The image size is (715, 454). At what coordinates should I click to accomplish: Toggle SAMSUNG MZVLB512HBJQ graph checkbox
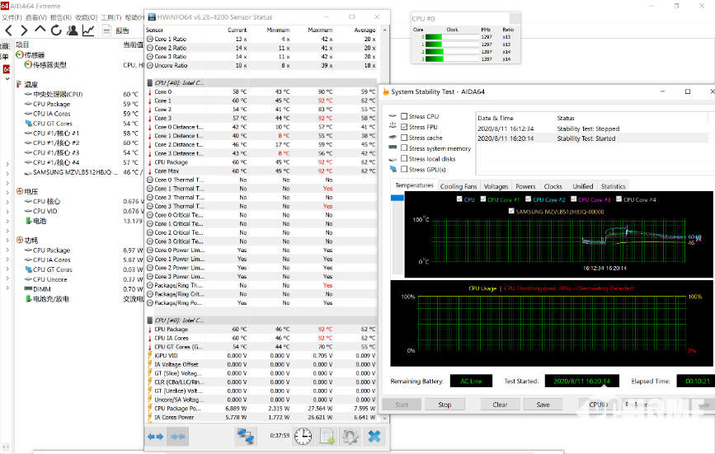point(511,211)
